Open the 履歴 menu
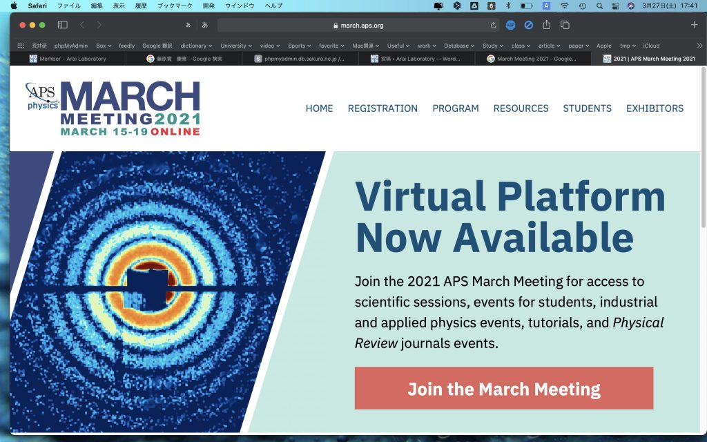The height and width of the screenshot is (442, 707). click(141, 6)
